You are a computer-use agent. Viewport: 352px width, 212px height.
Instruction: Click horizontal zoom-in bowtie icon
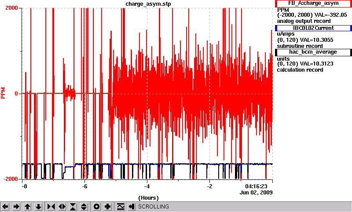(x=51, y=207)
